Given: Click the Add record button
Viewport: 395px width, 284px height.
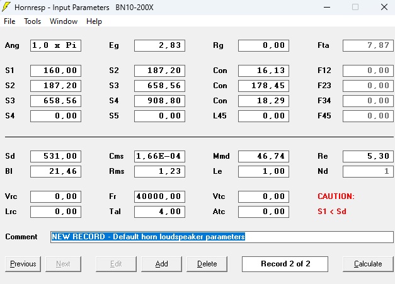Looking at the screenshot, I should (161, 264).
